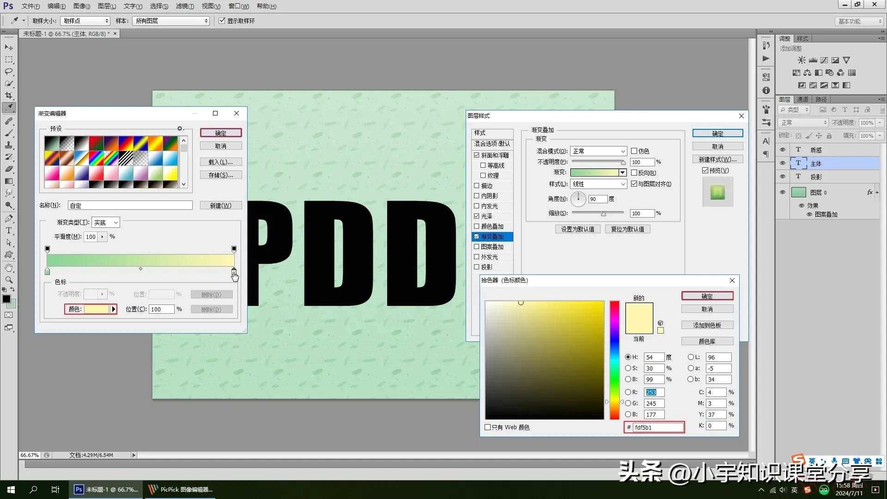The image size is (887, 499).
Task: Click 设置为默认值 button
Action: coord(577,229)
